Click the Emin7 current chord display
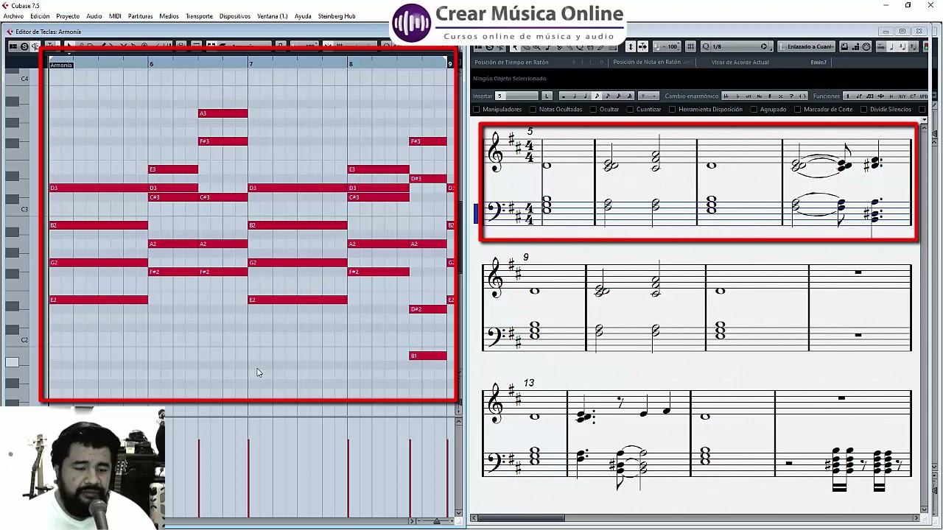 pyautogui.click(x=818, y=62)
